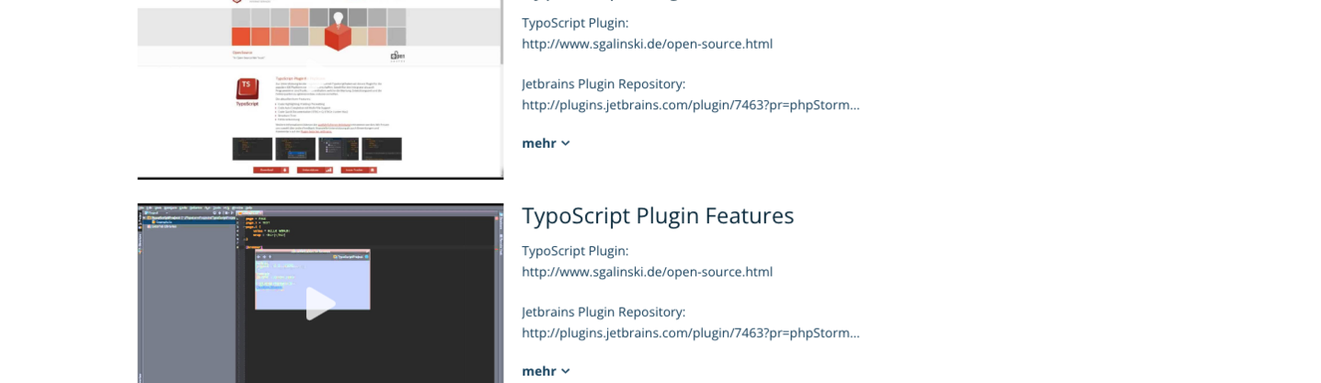Viewport: 1321px width, 383px height.
Task: Click the open source logo in upper thumbnail
Action: coord(396,56)
